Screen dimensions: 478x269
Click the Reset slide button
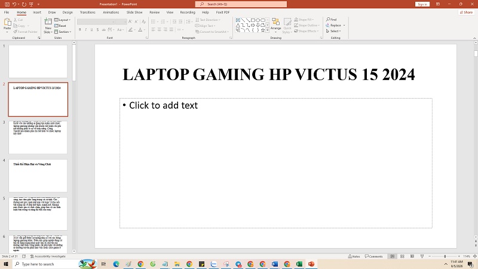point(60,26)
